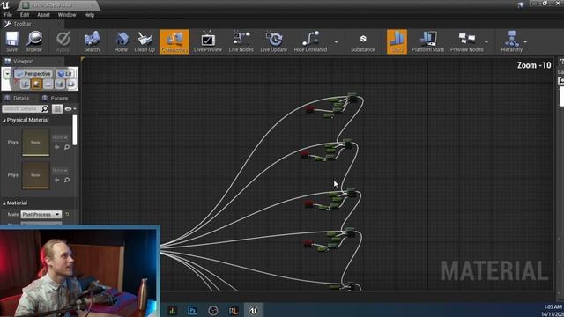Open Hide Unrelated options arrow
This screenshot has width=564, height=317.
[x=337, y=41]
